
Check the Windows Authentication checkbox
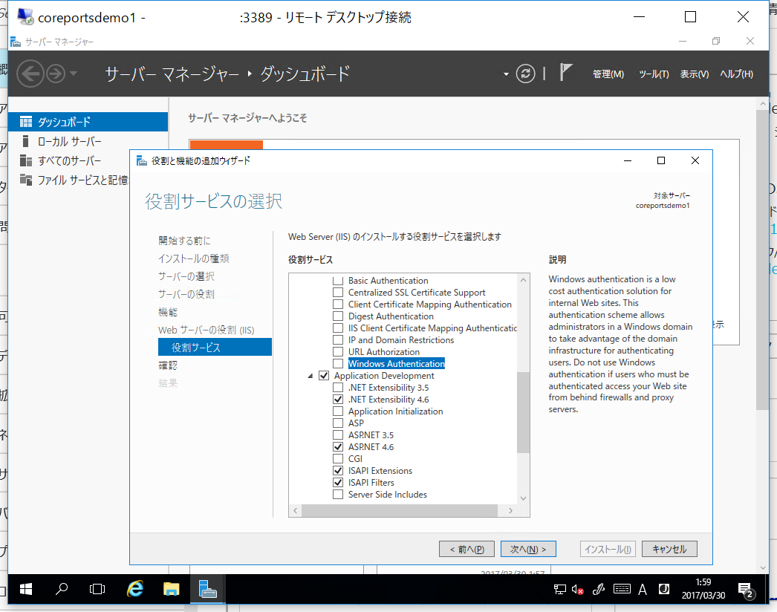(x=338, y=364)
